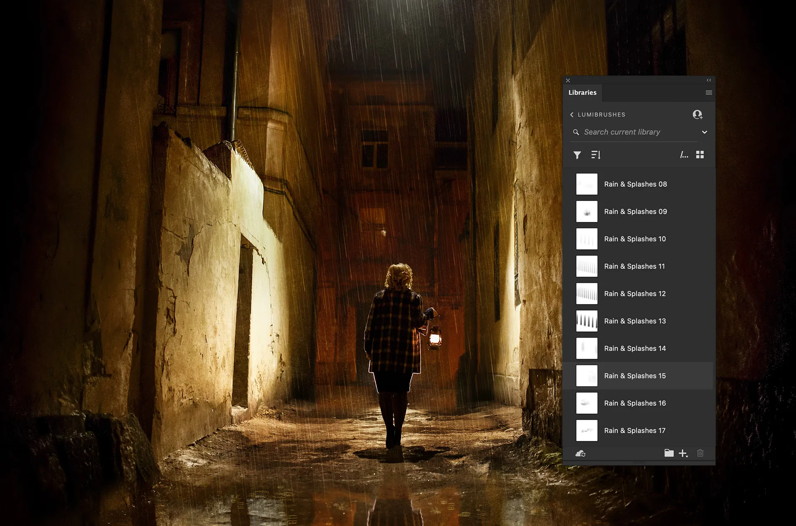The height and width of the screenshot is (526, 796).
Task: Open the sort order icon
Action: 596,155
